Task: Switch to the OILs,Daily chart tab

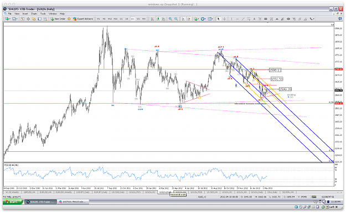Action: click(x=272, y=192)
